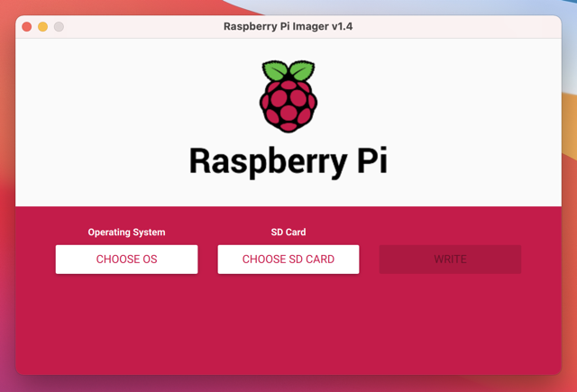Click the greyed-out zoom window button

click(x=59, y=26)
